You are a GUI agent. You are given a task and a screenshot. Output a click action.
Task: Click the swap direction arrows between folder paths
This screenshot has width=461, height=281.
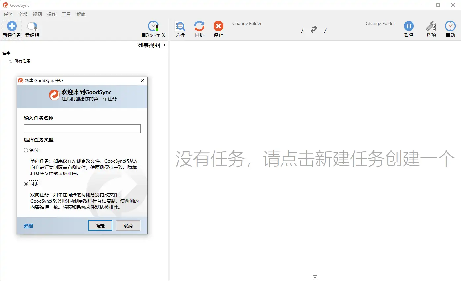click(x=313, y=29)
